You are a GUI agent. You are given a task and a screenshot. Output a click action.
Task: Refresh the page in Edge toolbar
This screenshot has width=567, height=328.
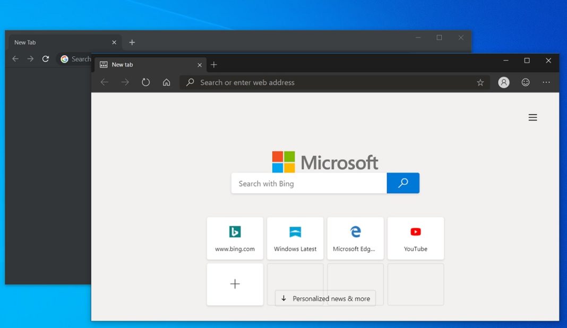(145, 82)
